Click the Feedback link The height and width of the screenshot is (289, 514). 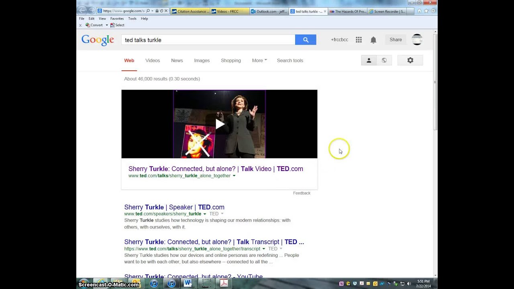pos(302,193)
